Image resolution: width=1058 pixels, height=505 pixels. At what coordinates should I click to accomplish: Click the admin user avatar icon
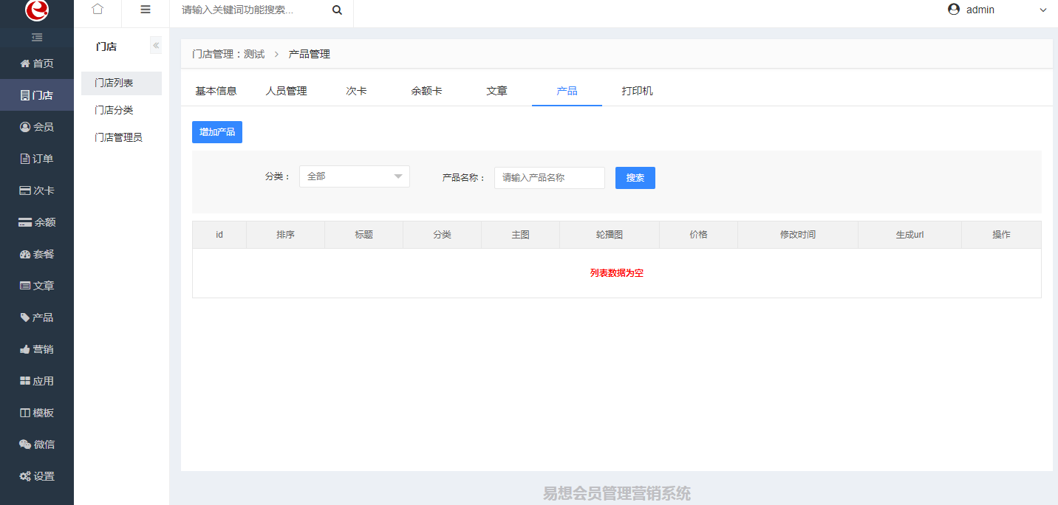coord(954,10)
